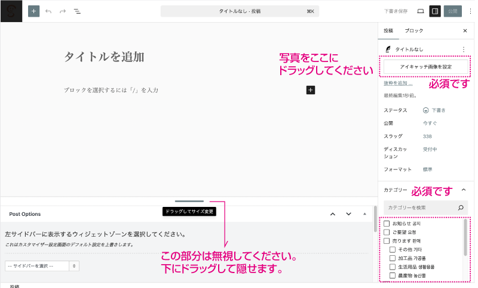Check the 売ります 판매 category checkbox
478x288 pixels.
pos(387,241)
